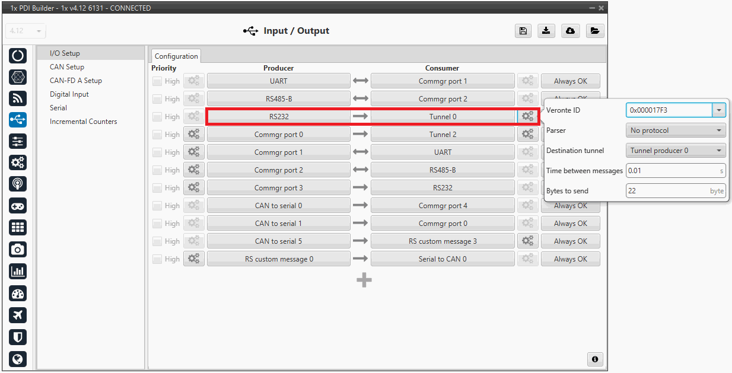Add a new row with plus icon

364,280
